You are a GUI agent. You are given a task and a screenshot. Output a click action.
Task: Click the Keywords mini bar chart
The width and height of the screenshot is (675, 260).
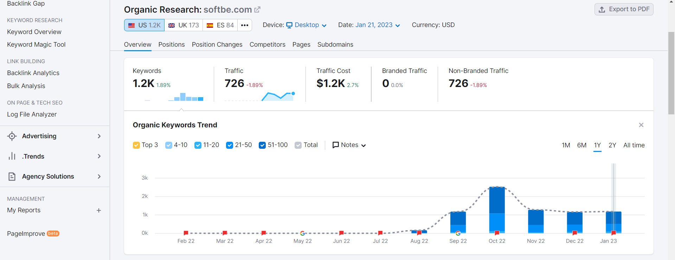click(x=174, y=97)
